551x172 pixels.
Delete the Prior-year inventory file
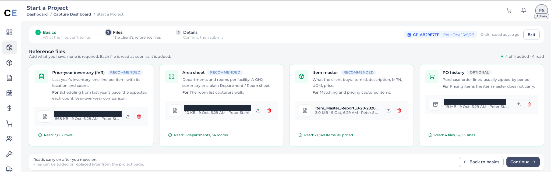139,116
